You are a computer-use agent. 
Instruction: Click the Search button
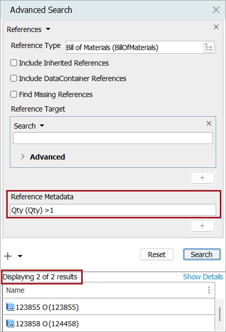(x=202, y=255)
